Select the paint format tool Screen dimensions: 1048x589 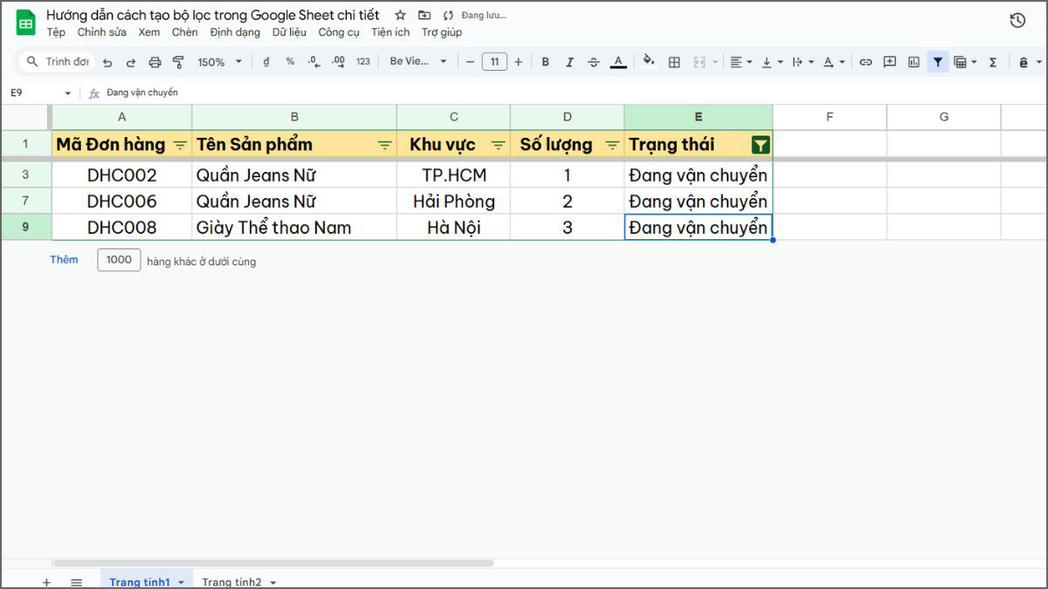pyautogui.click(x=178, y=61)
